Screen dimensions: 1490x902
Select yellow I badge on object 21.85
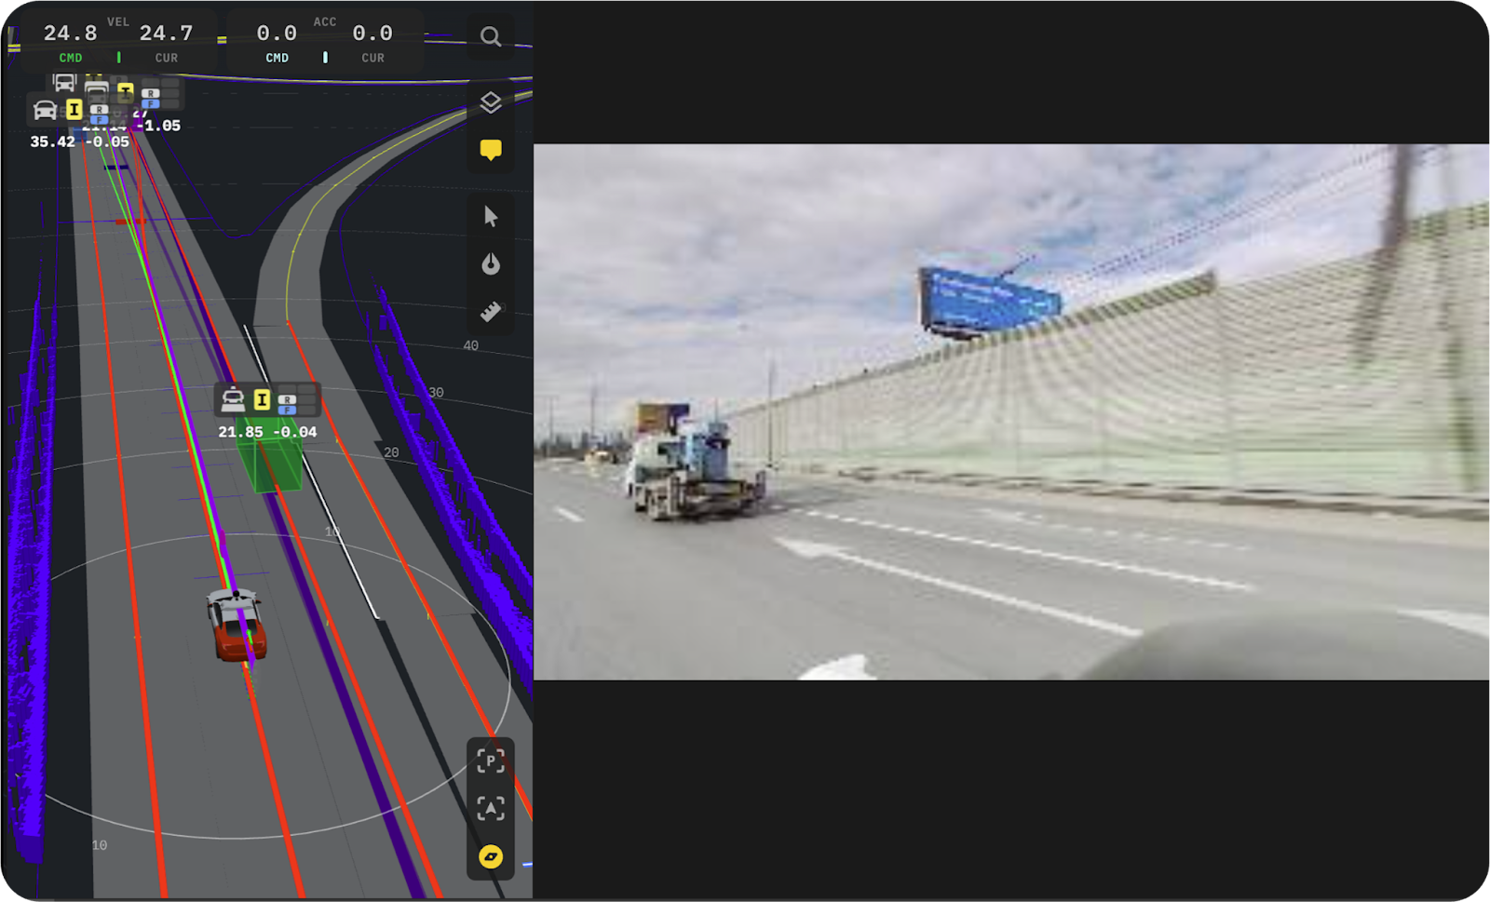pyautogui.click(x=262, y=399)
